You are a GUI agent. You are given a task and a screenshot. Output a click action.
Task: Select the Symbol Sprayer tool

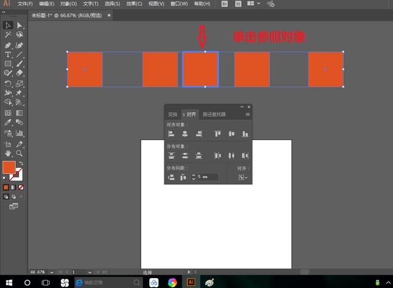coord(8,133)
